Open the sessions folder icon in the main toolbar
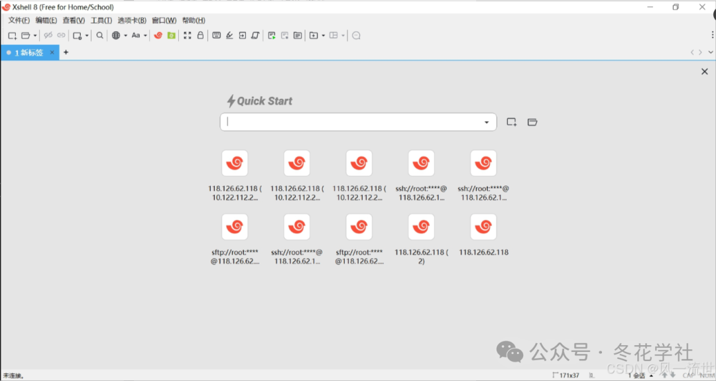The width and height of the screenshot is (716, 381). [26, 36]
